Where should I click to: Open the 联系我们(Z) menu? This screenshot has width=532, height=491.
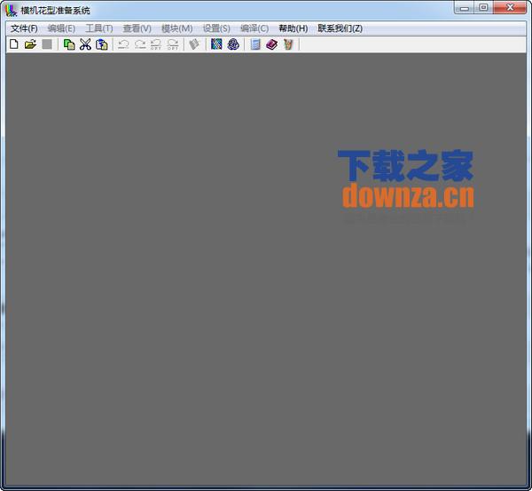point(340,28)
